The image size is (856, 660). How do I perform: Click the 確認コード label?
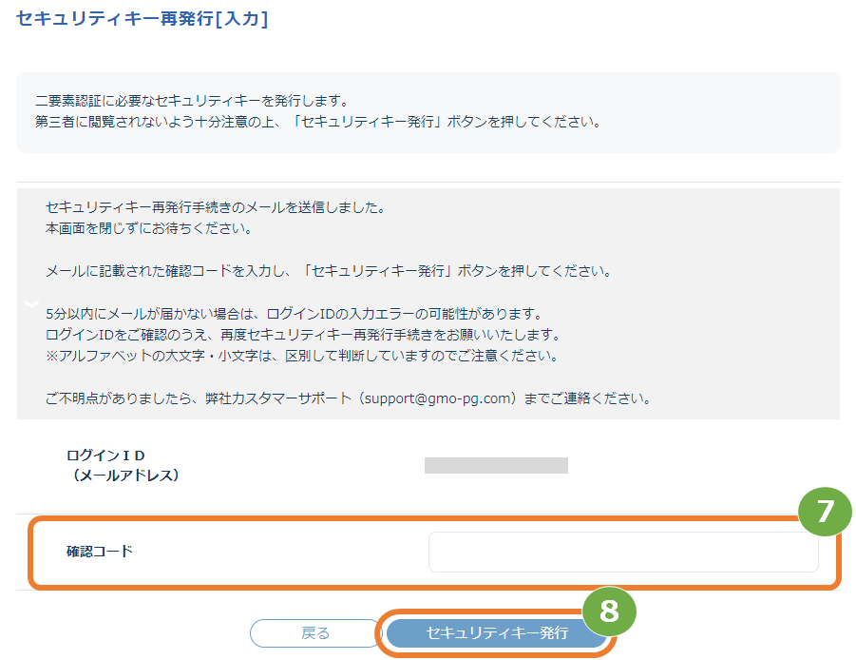click(x=100, y=552)
